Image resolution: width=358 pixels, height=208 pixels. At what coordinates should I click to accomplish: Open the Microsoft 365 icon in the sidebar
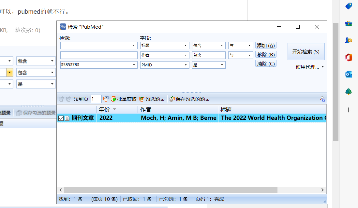click(x=349, y=57)
